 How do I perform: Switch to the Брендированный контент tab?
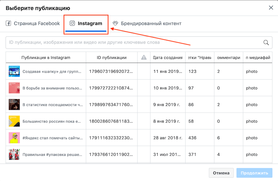pyautogui.click(x=147, y=23)
